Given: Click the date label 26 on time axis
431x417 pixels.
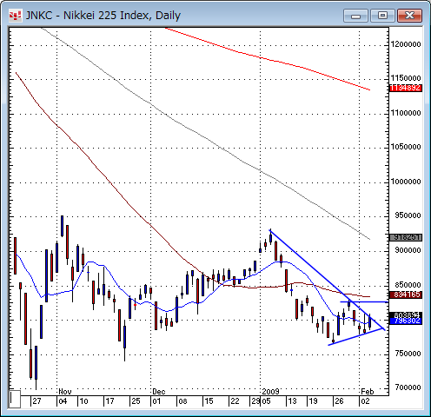Looking at the screenshot, I should pos(339,401).
